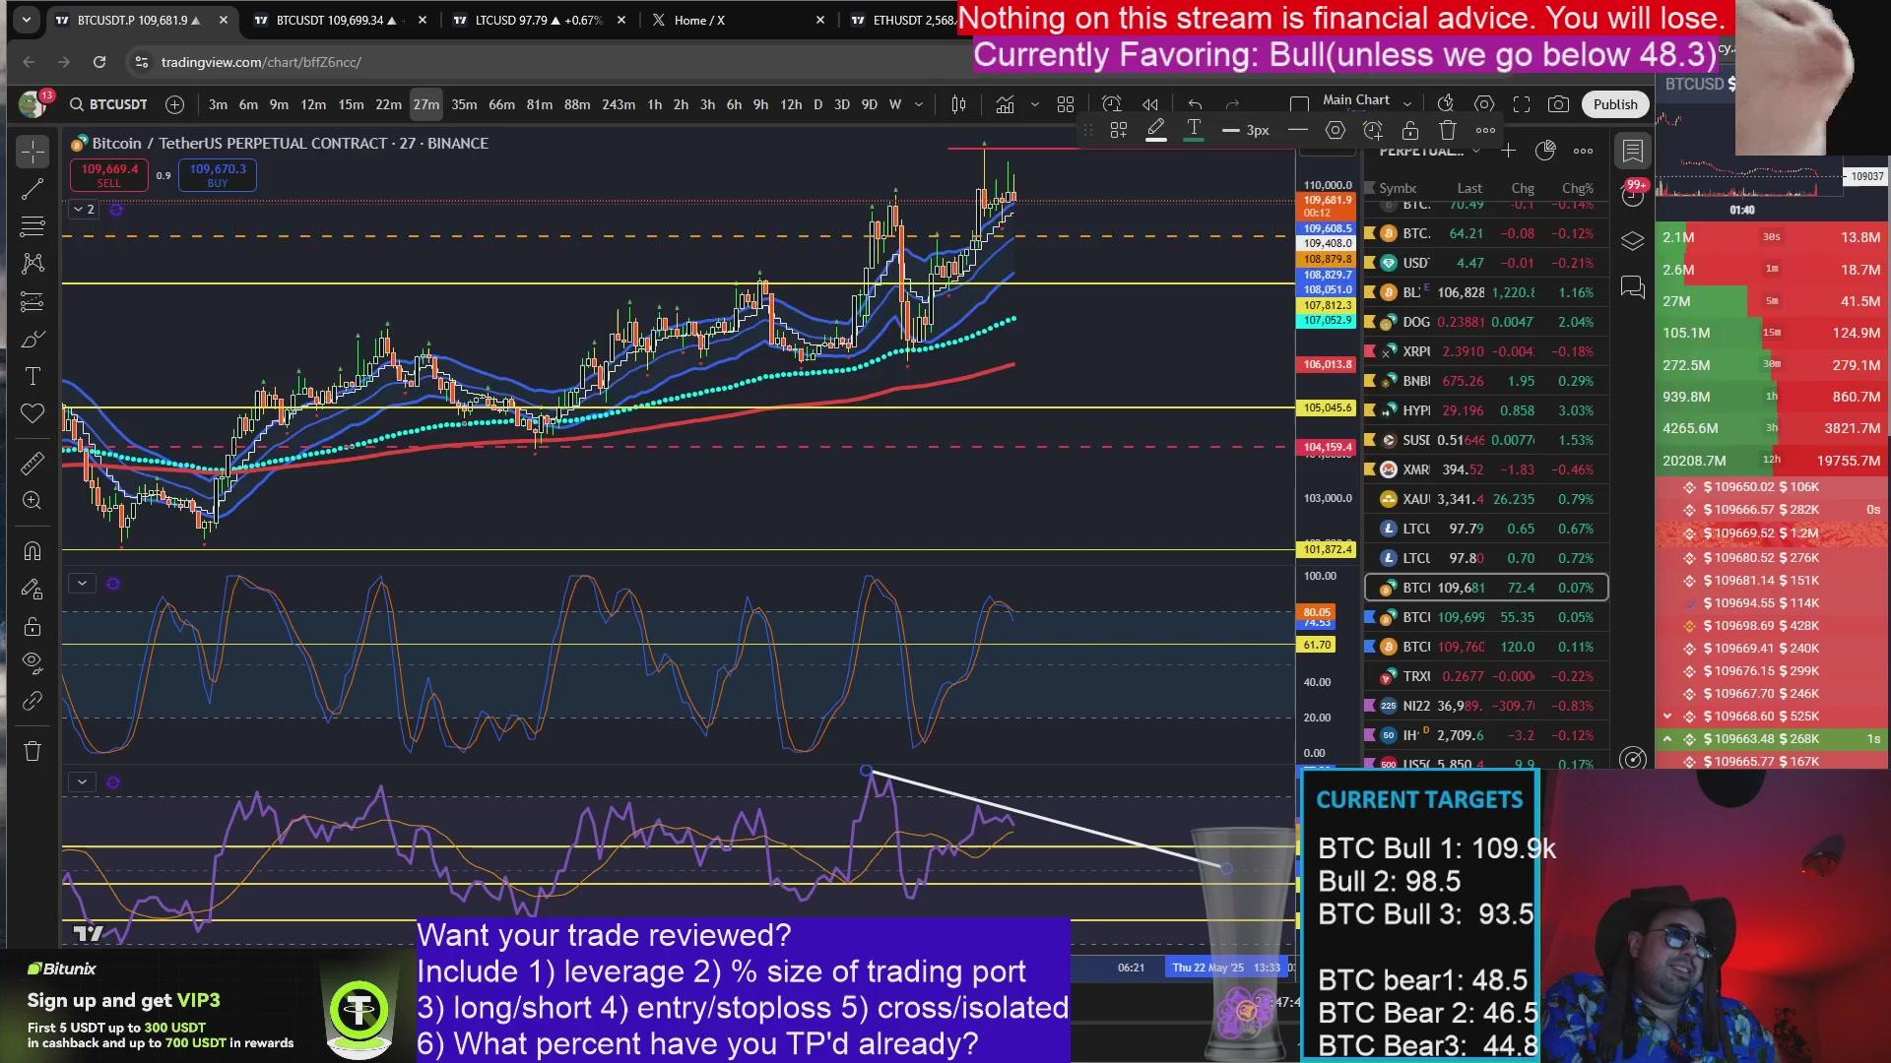Screen dimensions: 1891x1063
Task: Toggle keep drawing mode pencil-lock icon
Action: [x=33, y=589]
